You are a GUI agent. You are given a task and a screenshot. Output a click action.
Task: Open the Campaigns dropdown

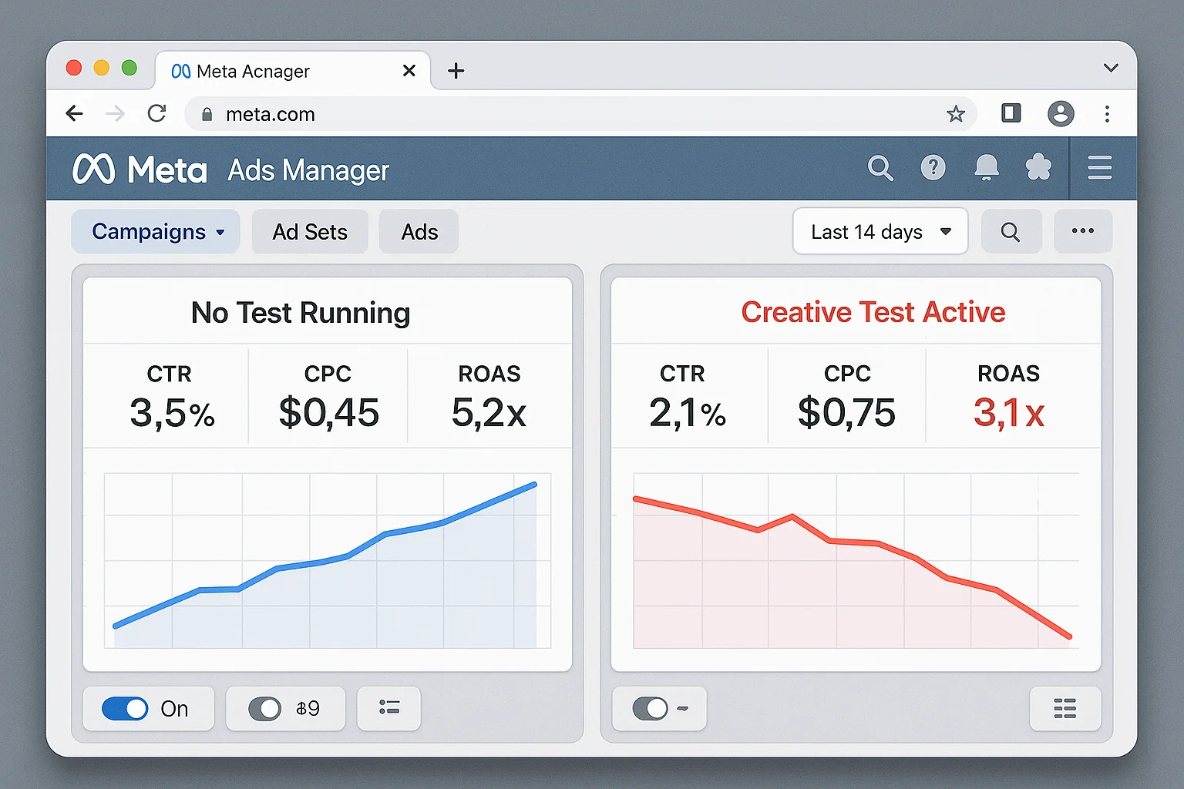pyautogui.click(x=155, y=231)
